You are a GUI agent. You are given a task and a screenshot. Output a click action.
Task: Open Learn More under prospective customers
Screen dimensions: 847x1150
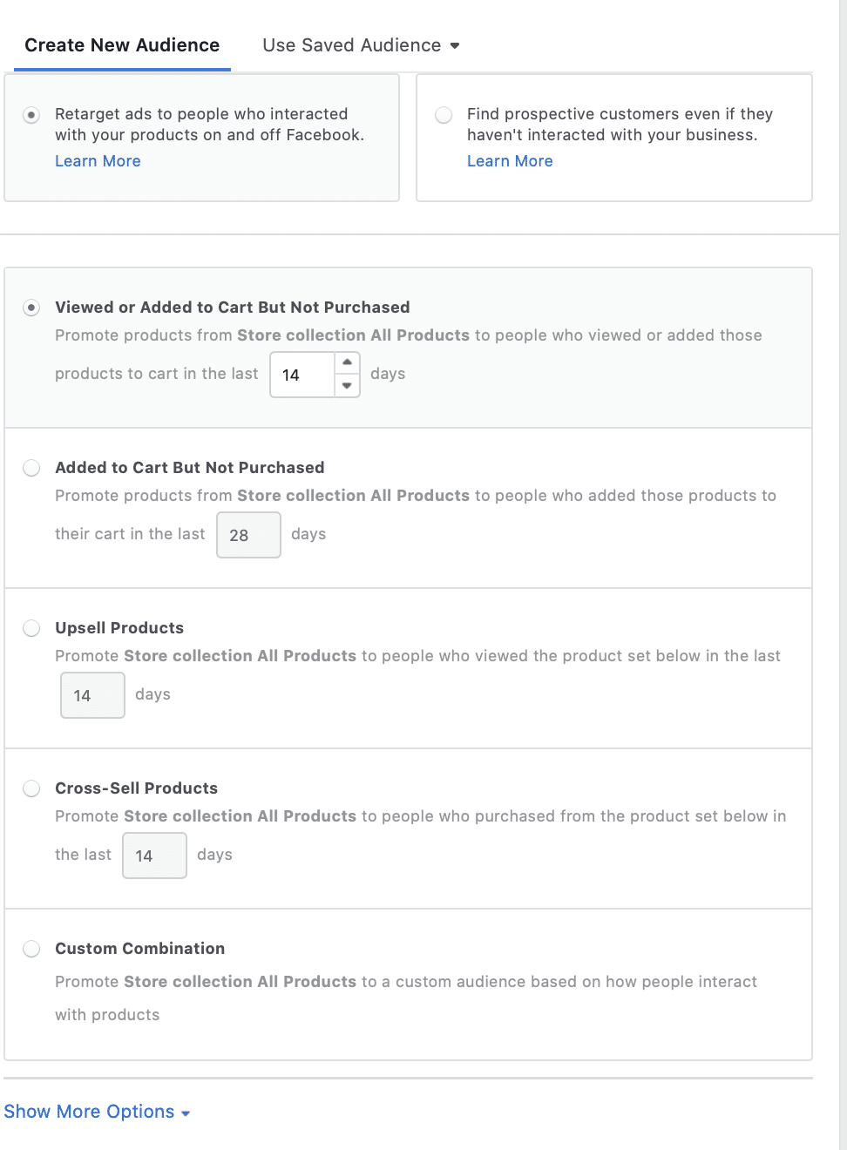[510, 161]
